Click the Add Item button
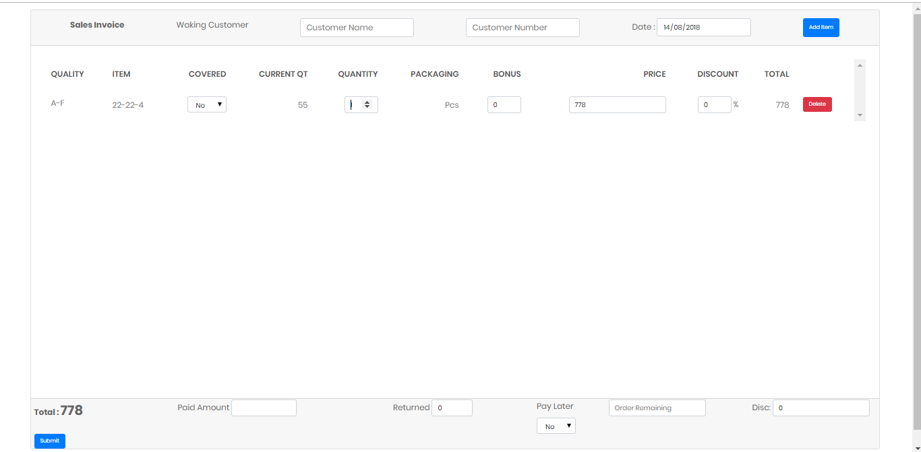Viewport: 921px width, 452px height. pyautogui.click(x=821, y=28)
